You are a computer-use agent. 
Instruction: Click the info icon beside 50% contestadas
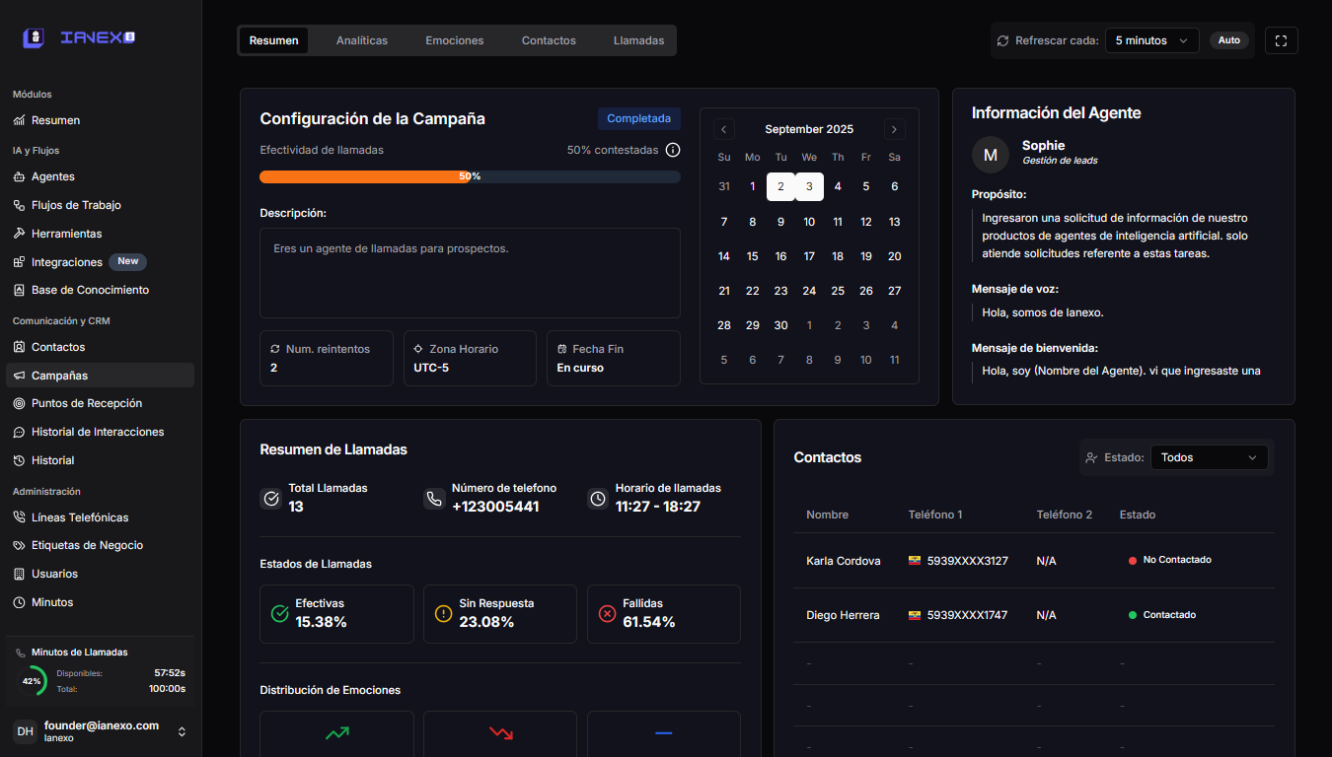coord(673,150)
